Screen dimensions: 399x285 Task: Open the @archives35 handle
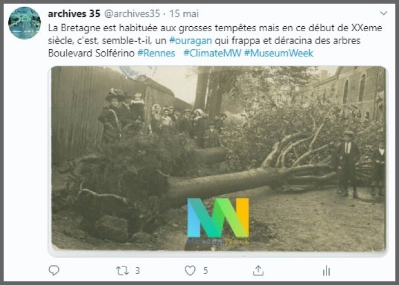click(x=132, y=14)
